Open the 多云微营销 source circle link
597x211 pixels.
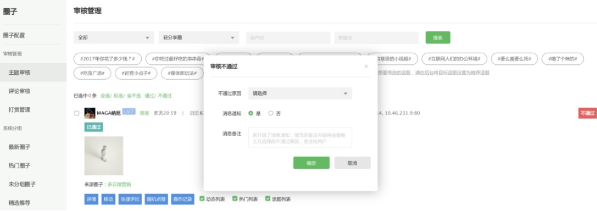tap(119, 184)
